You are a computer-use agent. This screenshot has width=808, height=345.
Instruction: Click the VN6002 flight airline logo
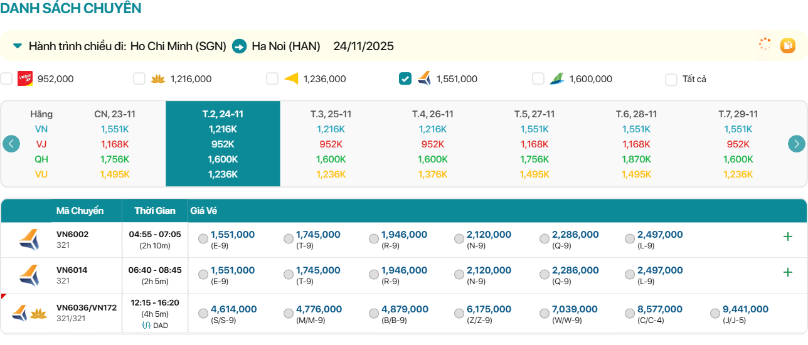pos(28,240)
